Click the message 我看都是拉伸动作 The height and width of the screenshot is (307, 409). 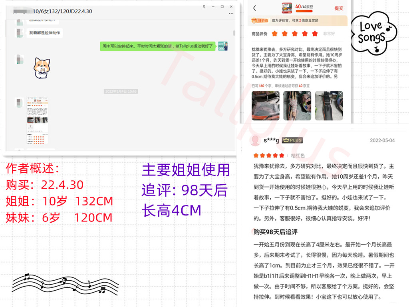pos(45,33)
